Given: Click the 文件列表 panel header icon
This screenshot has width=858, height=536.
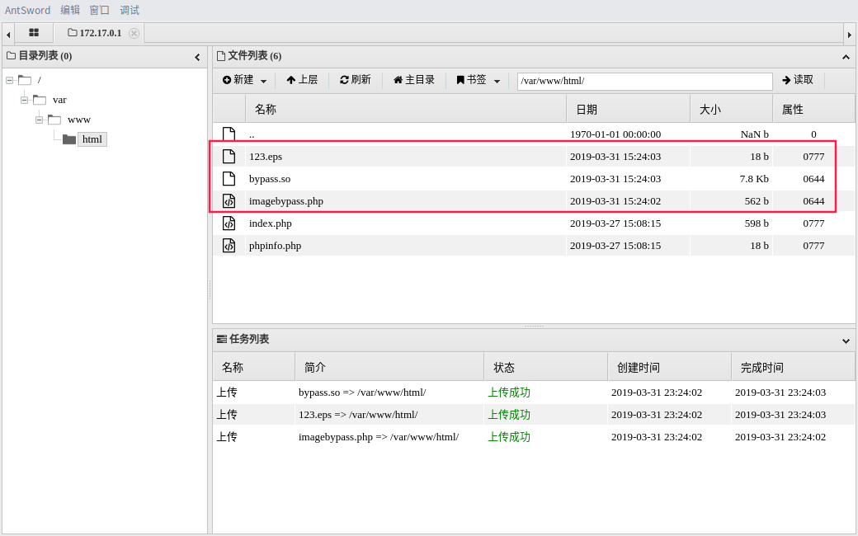Looking at the screenshot, I should [x=219, y=56].
